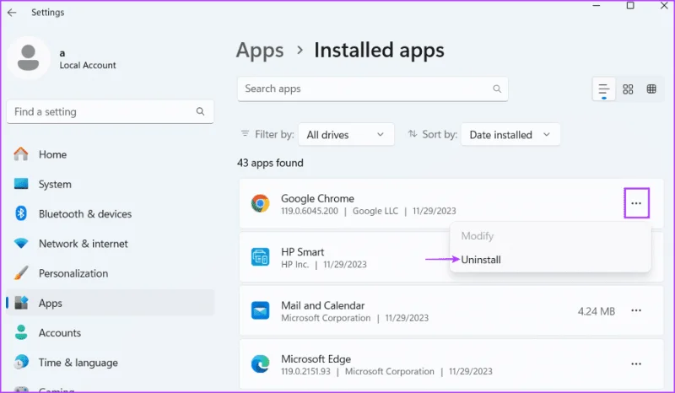Open System settings page
Screen dimensions: 675x393
pyautogui.click(x=111, y=184)
